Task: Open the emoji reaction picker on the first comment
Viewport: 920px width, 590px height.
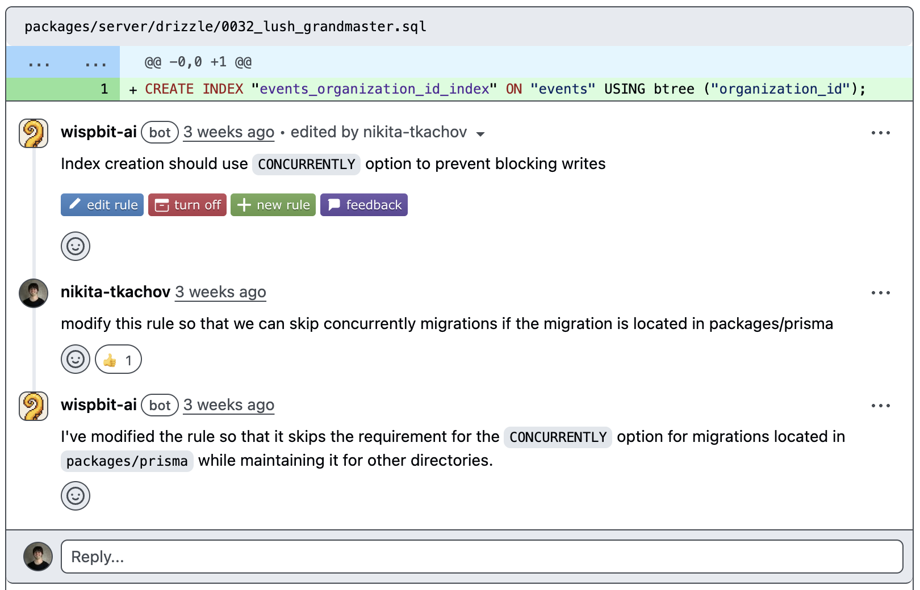Action: tap(76, 246)
